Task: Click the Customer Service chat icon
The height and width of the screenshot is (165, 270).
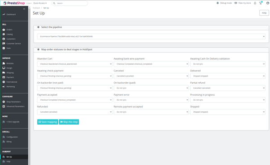Action: coord(4,44)
